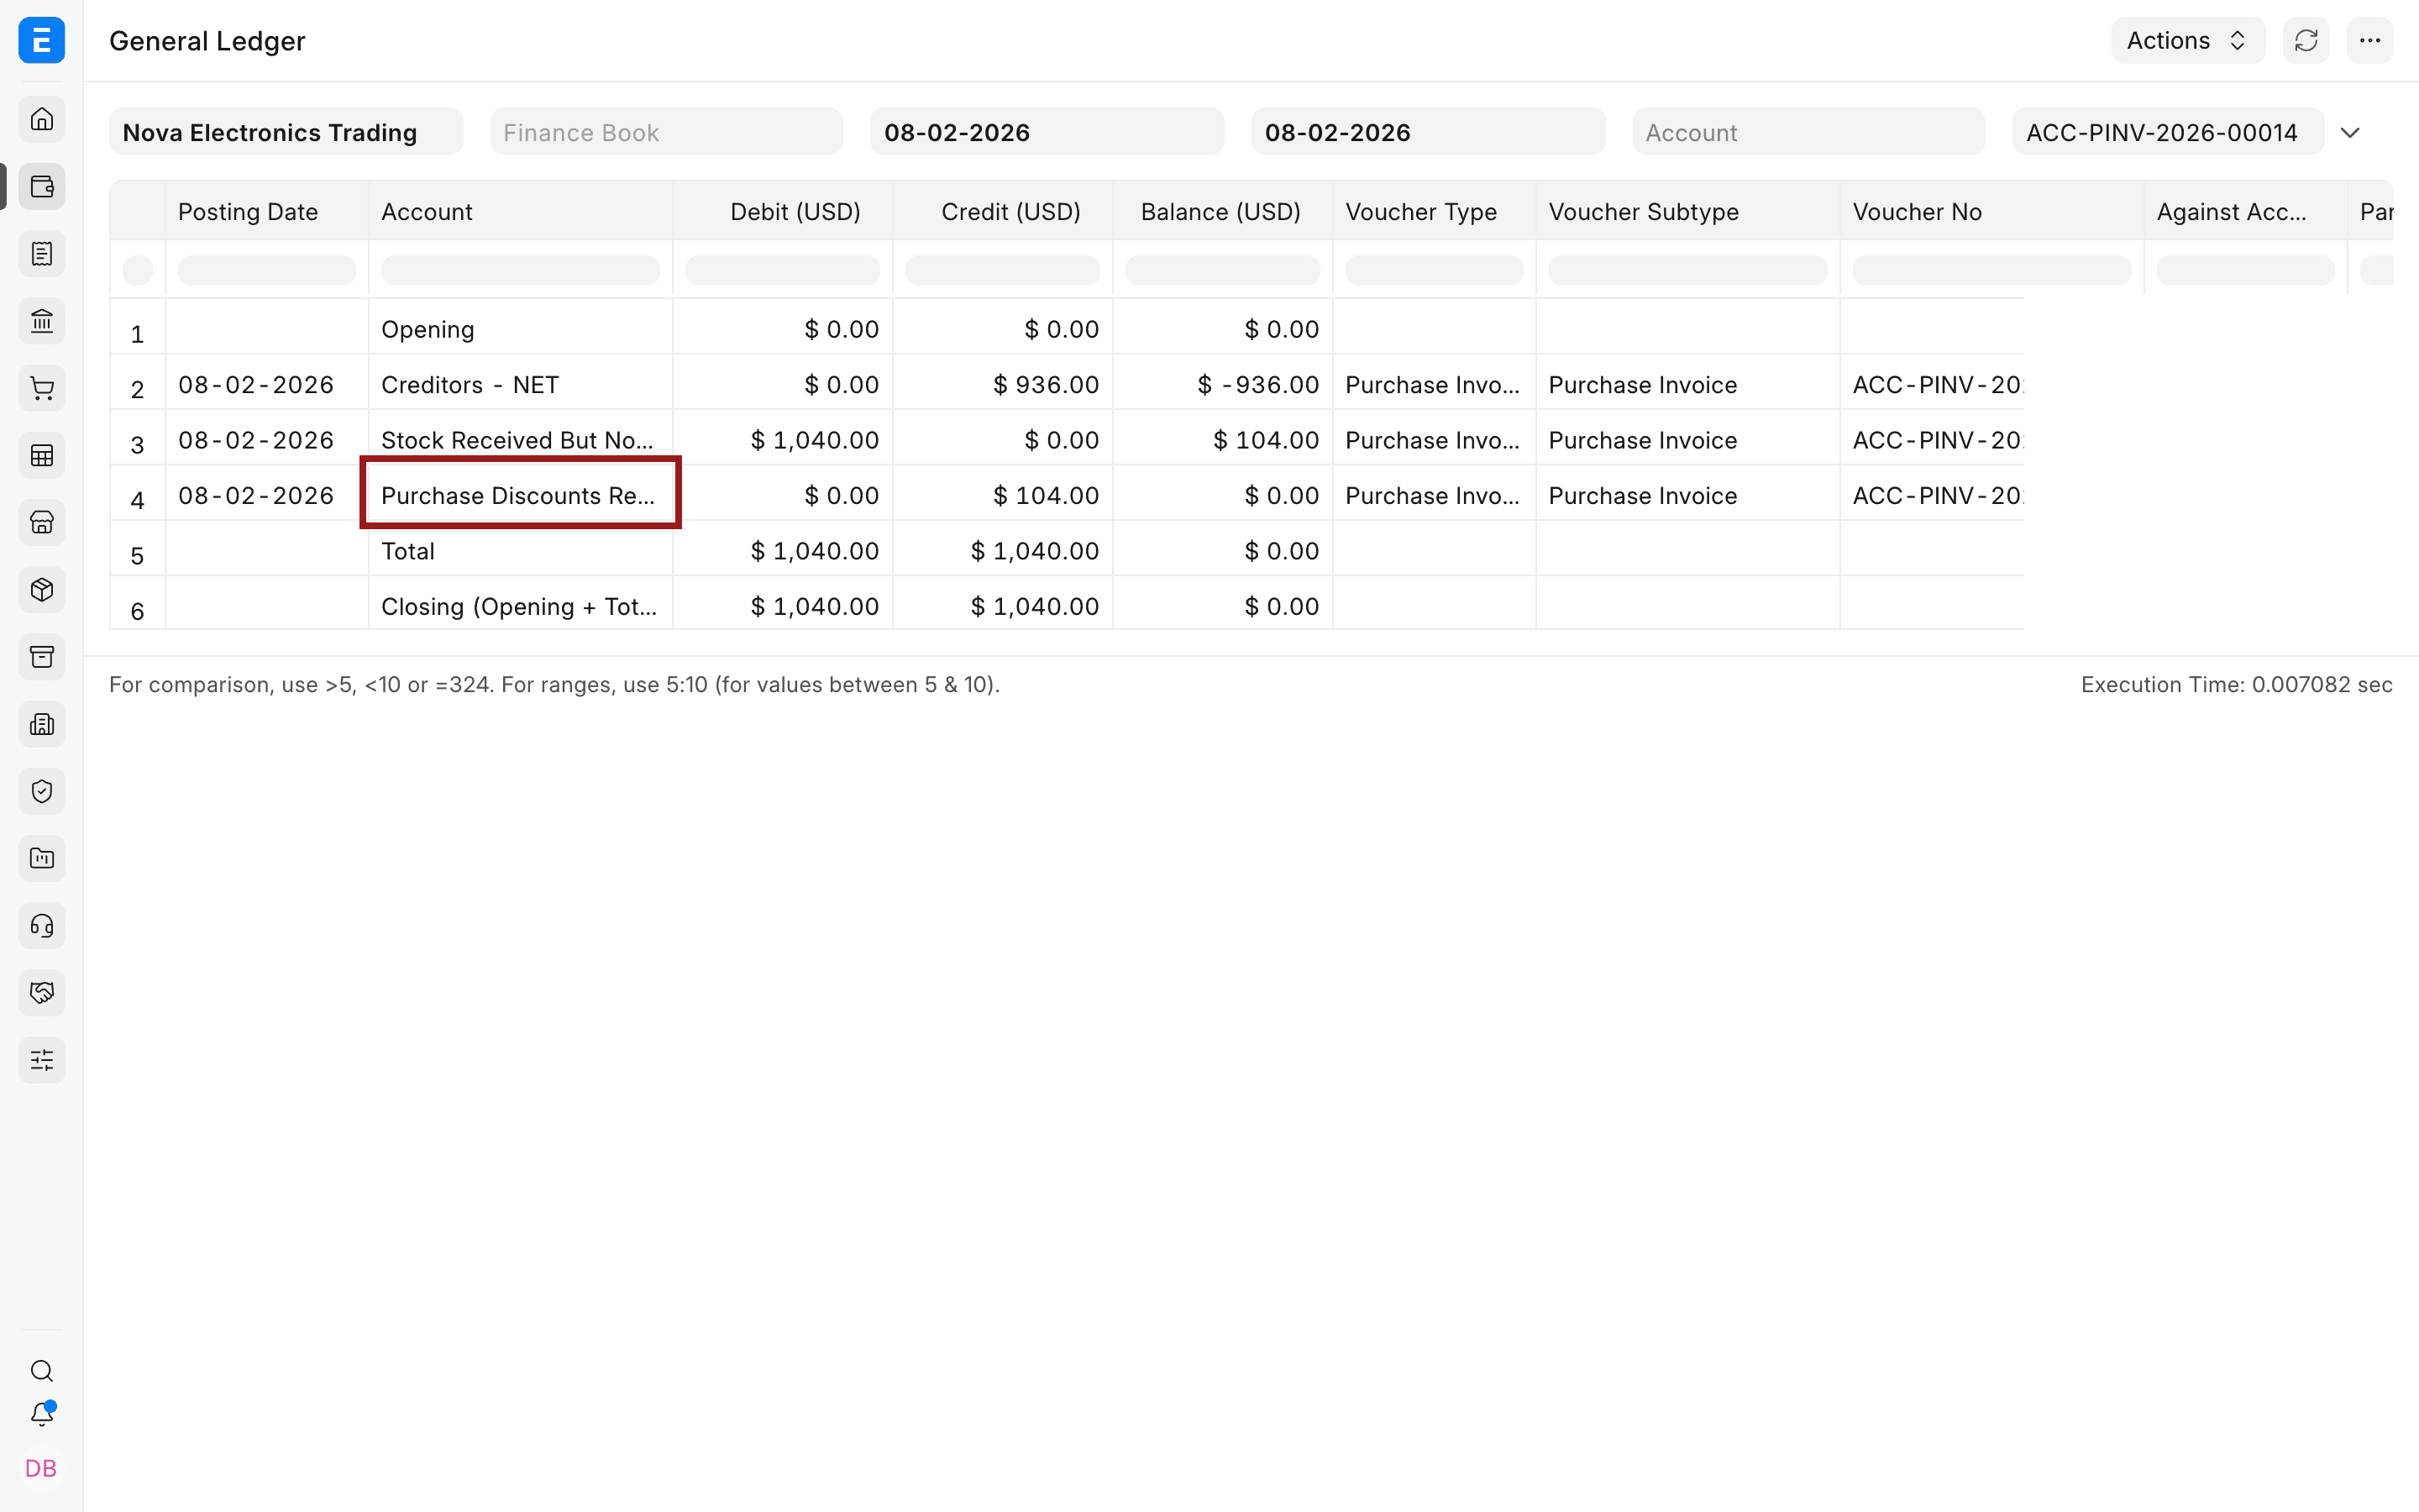Open the document list icon in sidebar
2419x1512 pixels.
tap(42, 254)
